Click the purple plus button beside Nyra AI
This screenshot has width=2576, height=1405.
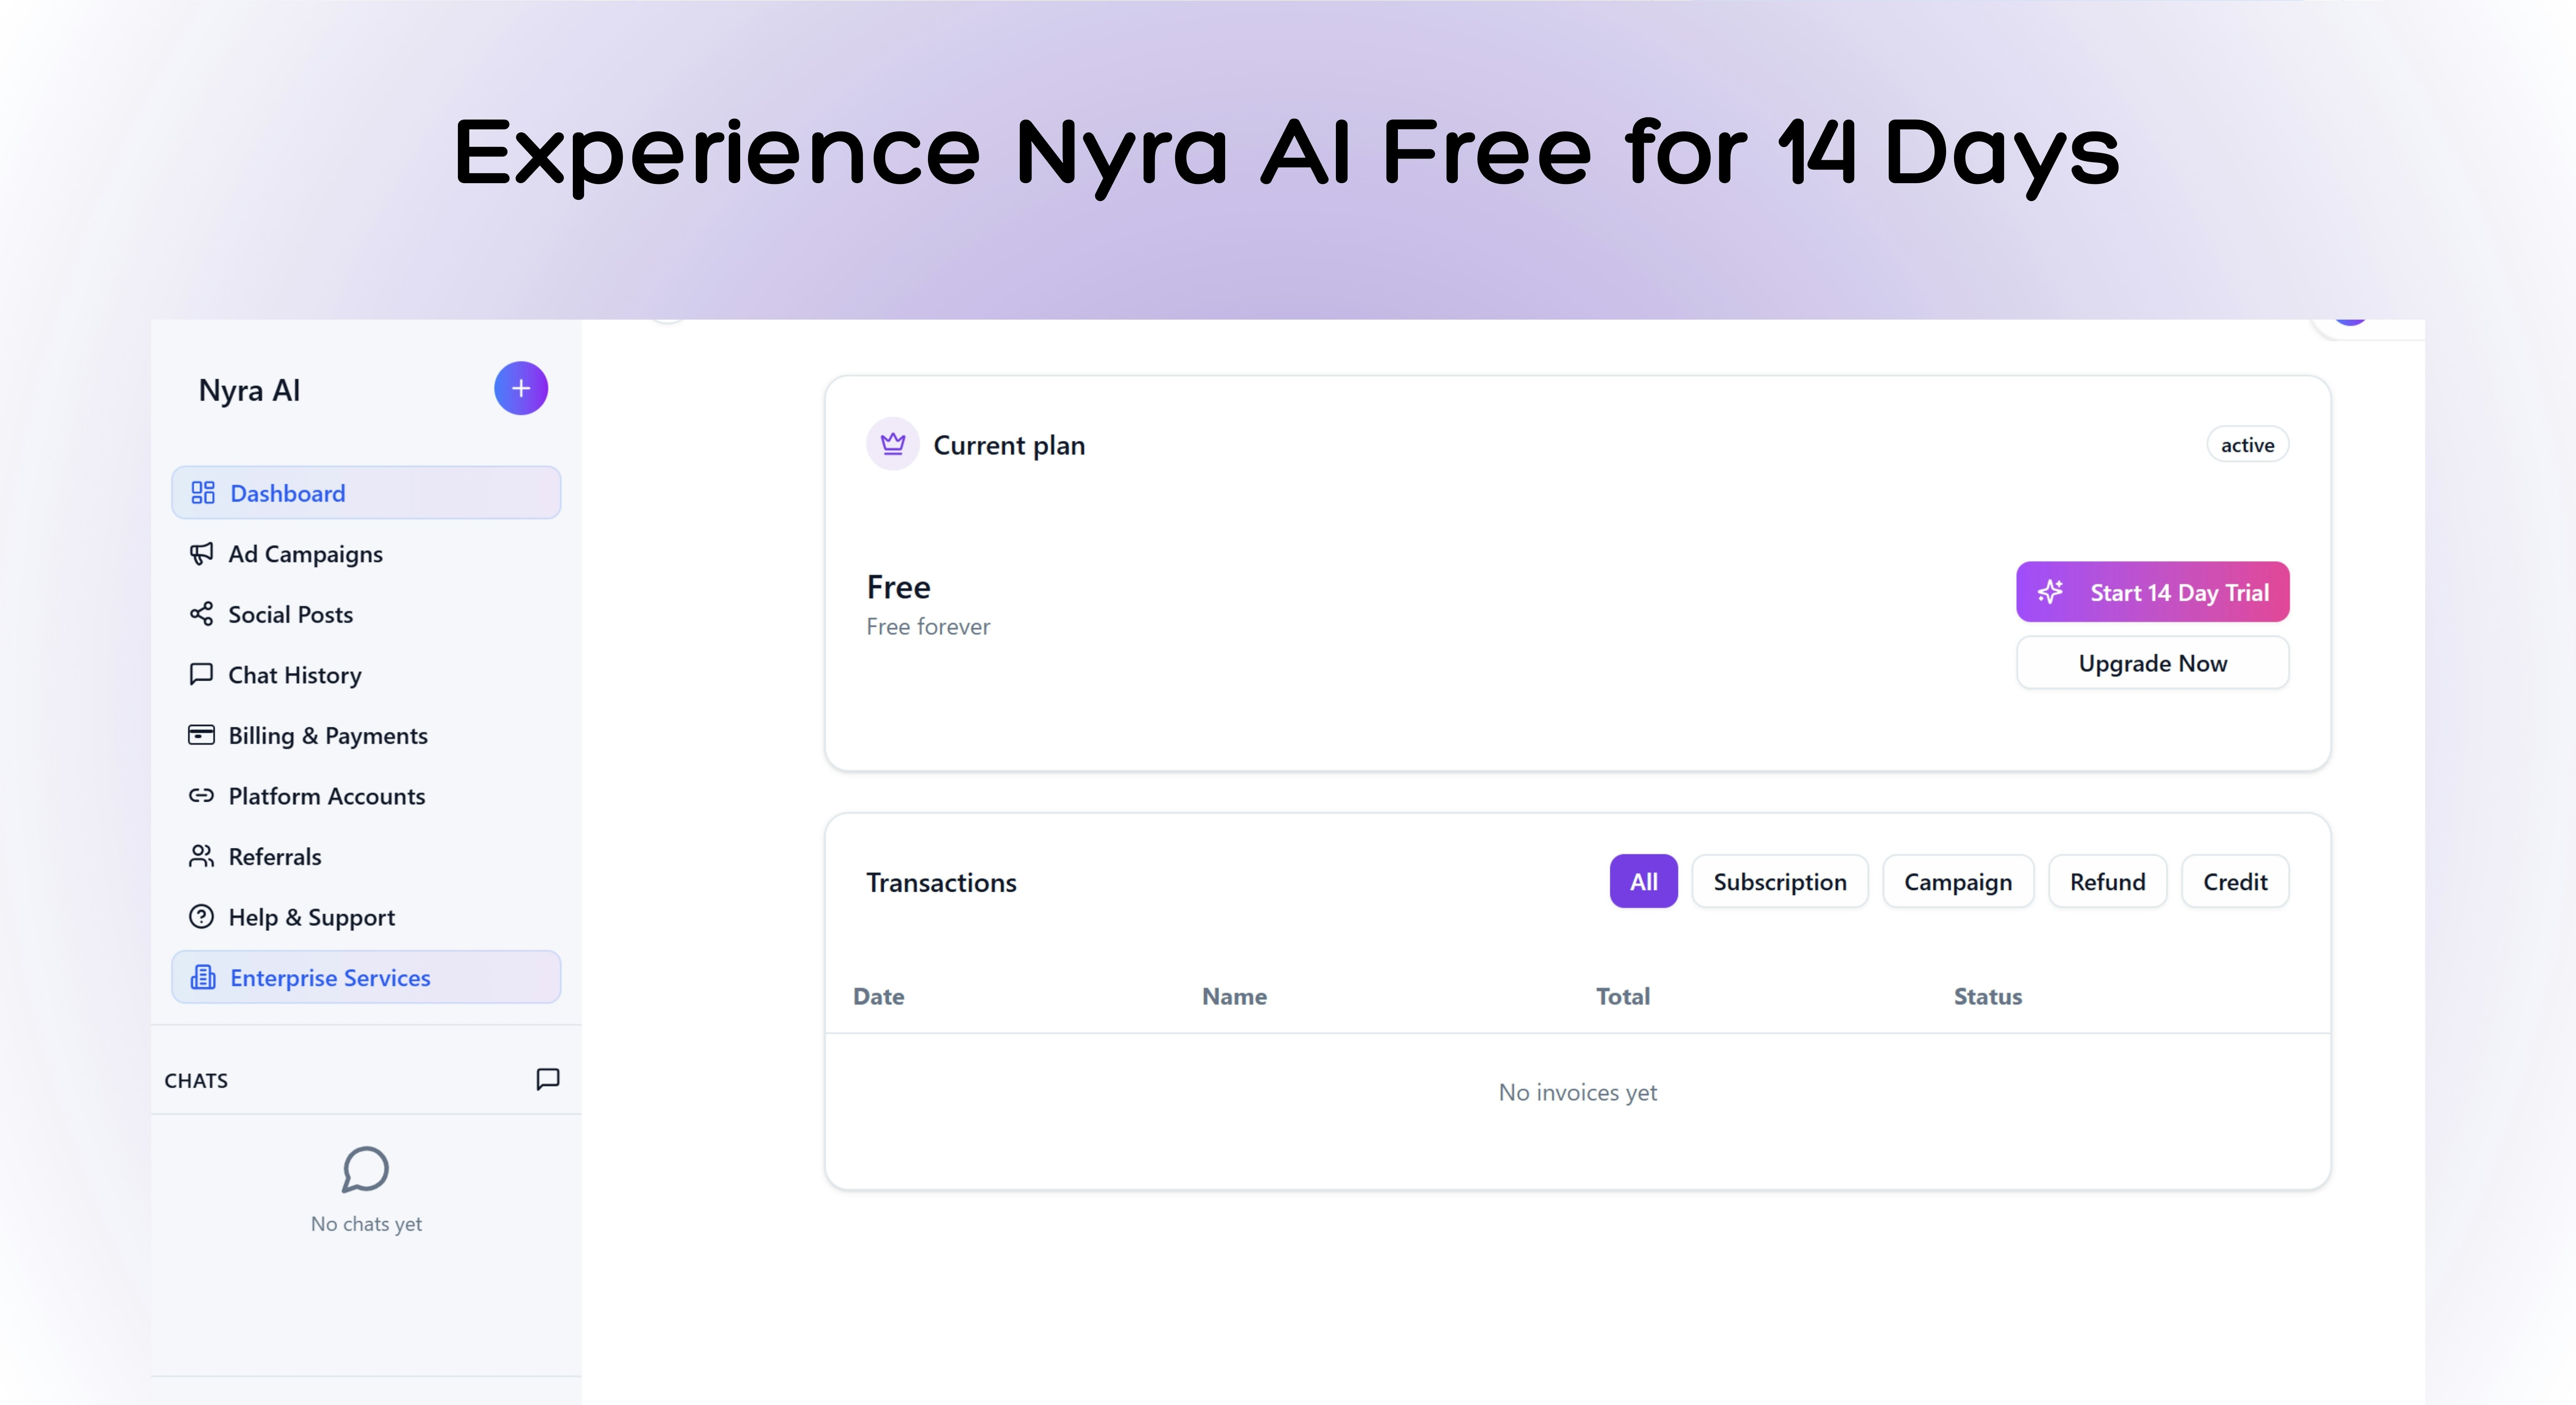tap(521, 388)
